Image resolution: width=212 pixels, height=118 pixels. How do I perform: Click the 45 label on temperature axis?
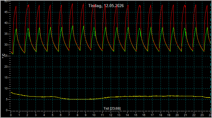click(6, 12)
